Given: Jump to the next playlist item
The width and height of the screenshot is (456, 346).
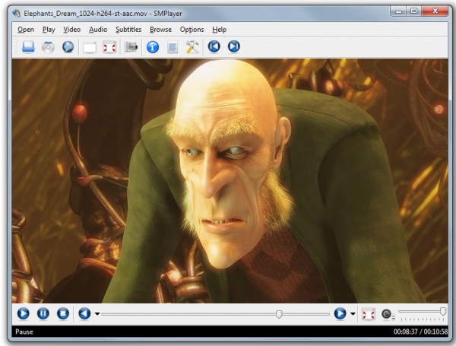Looking at the screenshot, I should click(234, 47).
